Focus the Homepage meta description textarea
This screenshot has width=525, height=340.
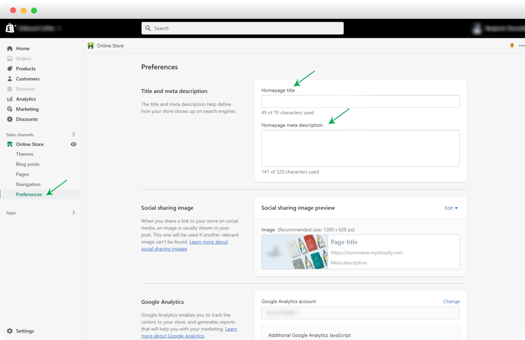pos(360,148)
